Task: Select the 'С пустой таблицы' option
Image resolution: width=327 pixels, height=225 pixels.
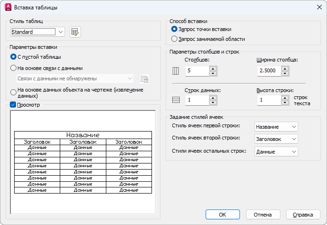Action: coord(13,57)
